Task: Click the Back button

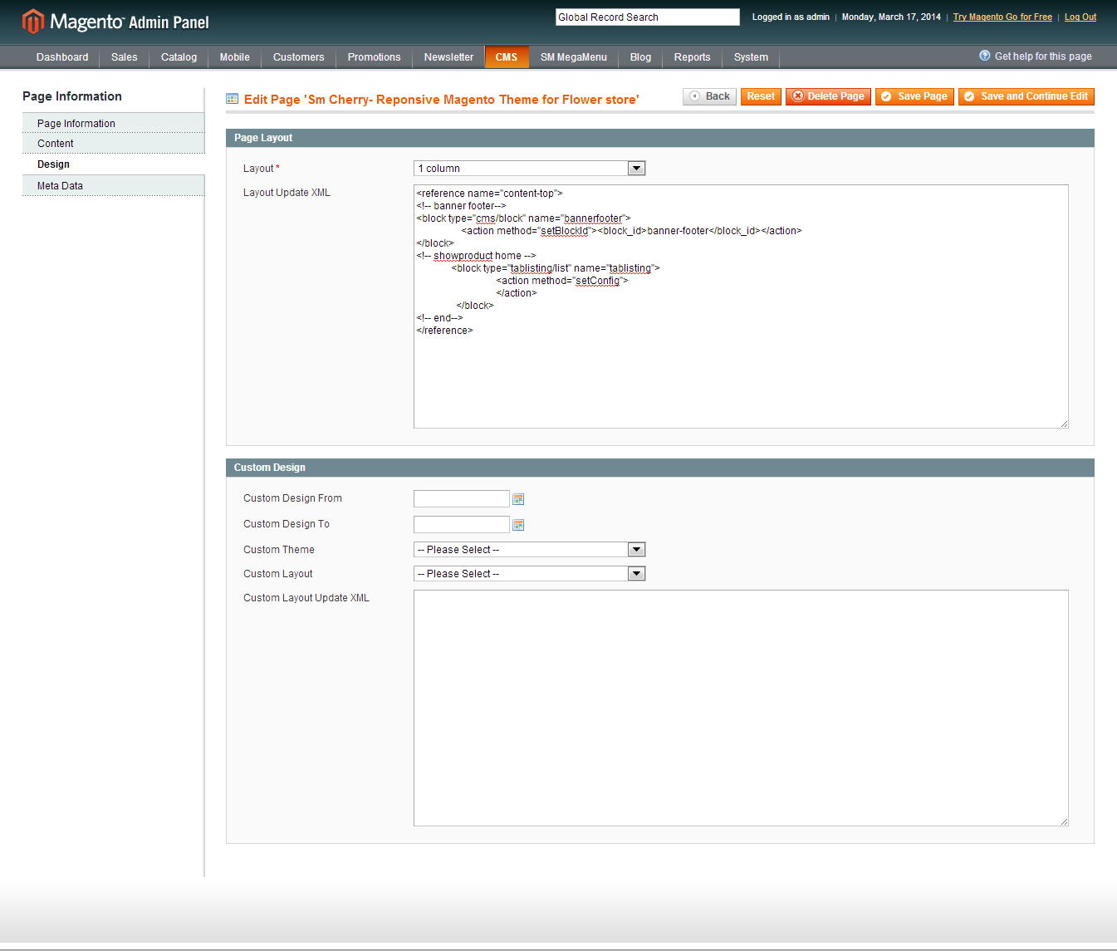Action: point(710,96)
